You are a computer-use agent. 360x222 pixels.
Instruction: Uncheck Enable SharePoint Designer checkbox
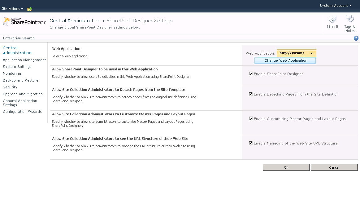pyautogui.click(x=251, y=73)
